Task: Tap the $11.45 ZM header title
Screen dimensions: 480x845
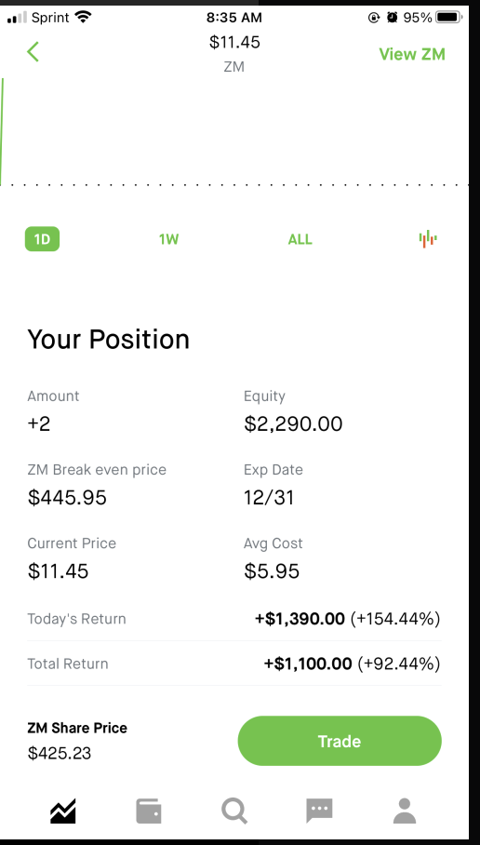Action: coord(234,42)
